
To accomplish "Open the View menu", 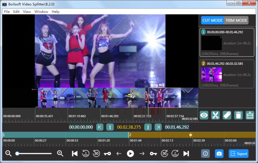I will [x=27, y=12].
